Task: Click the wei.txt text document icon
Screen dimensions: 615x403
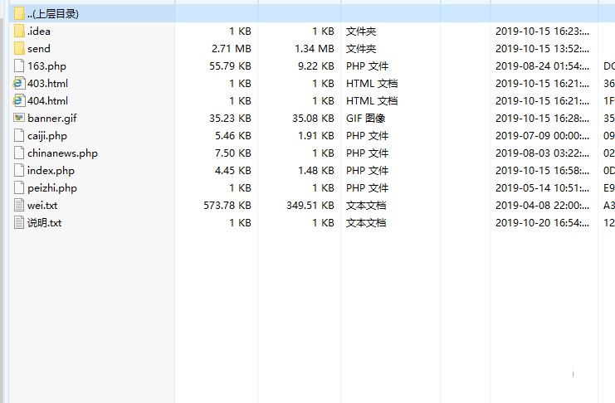Action: pos(19,205)
